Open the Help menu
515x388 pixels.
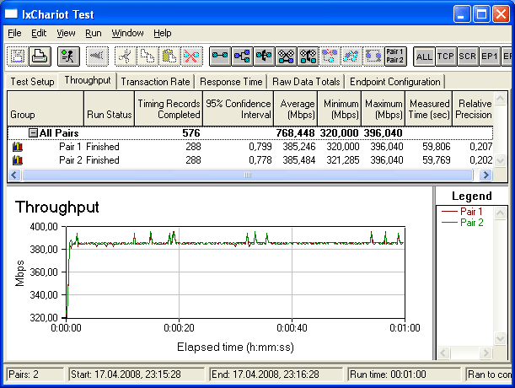pyautogui.click(x=162, y=33)
